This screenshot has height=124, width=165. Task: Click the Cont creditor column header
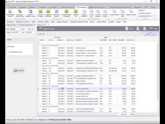click(x=113, y=40)
